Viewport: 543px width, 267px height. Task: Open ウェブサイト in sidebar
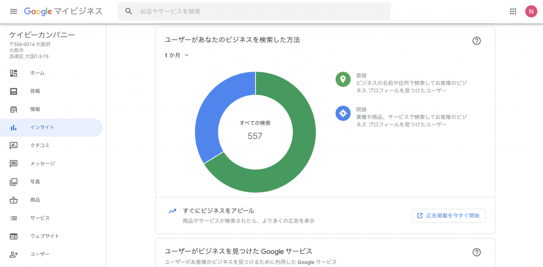pyautogui.click(x=51, y=236)
